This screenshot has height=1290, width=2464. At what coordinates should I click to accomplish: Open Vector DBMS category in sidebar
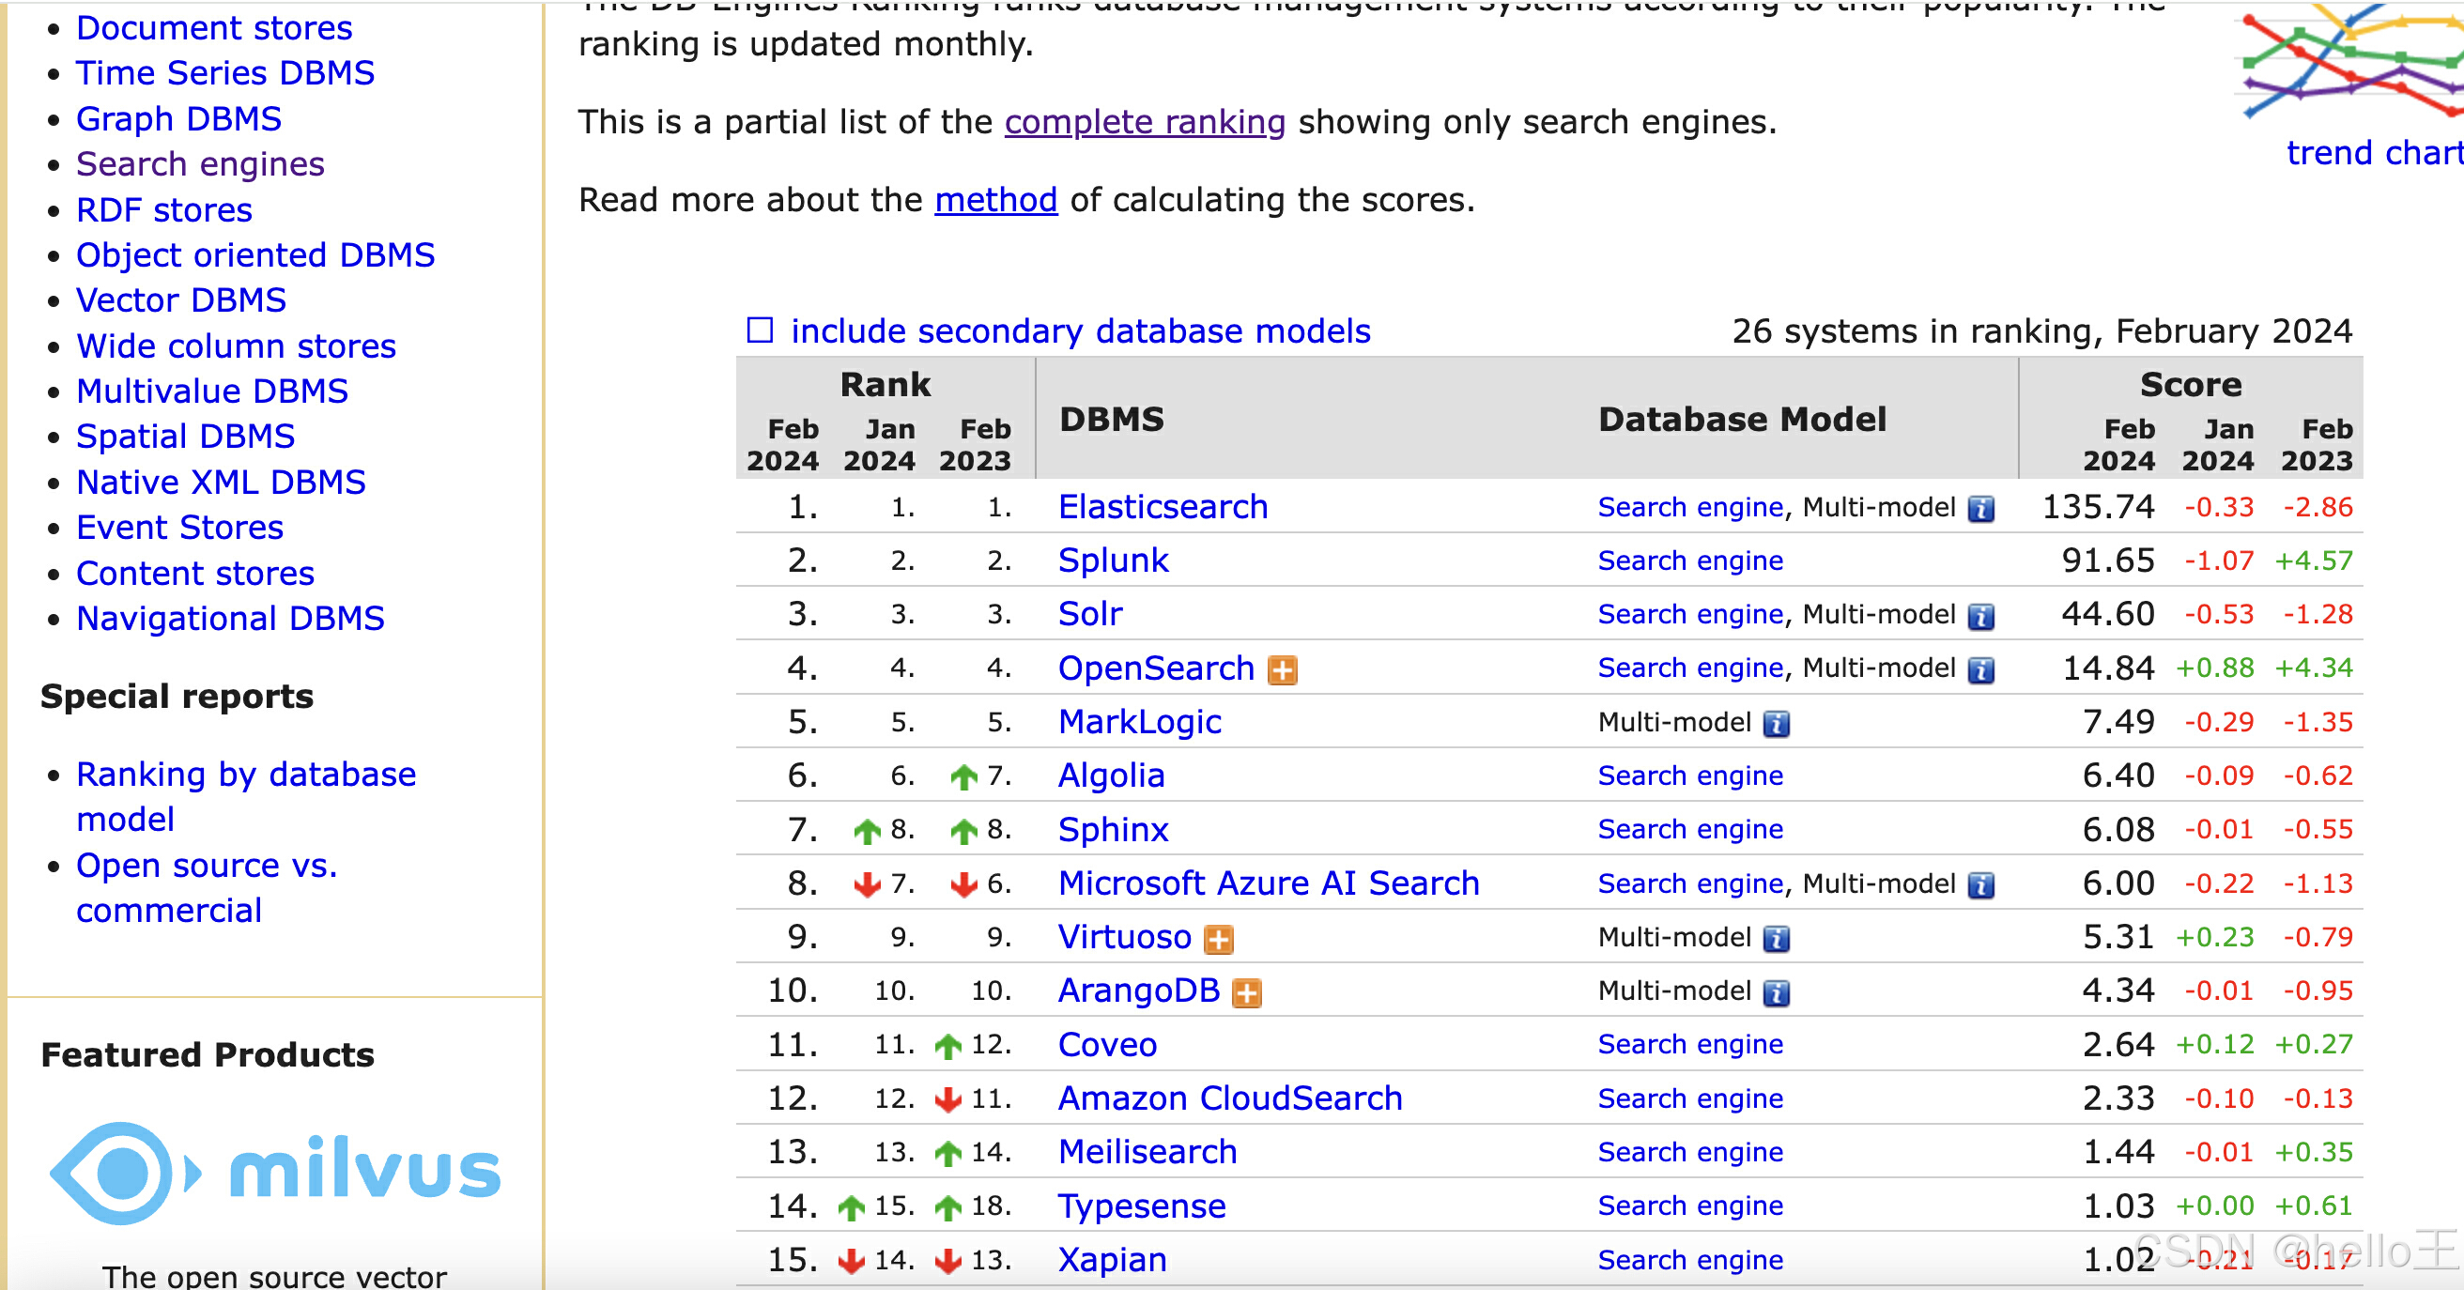tap(181, 300)
